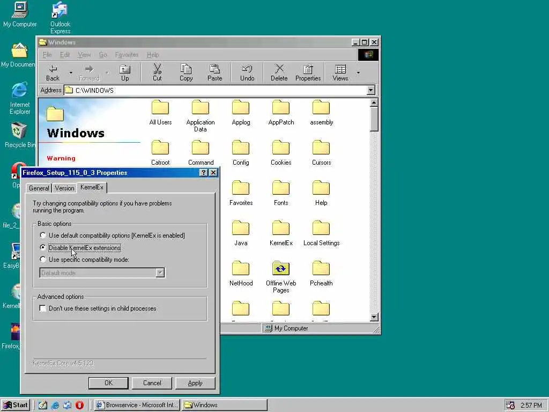The image size is (549, 412).
Task: Switch to the KernelEx tab
Action: coord(92,187)
